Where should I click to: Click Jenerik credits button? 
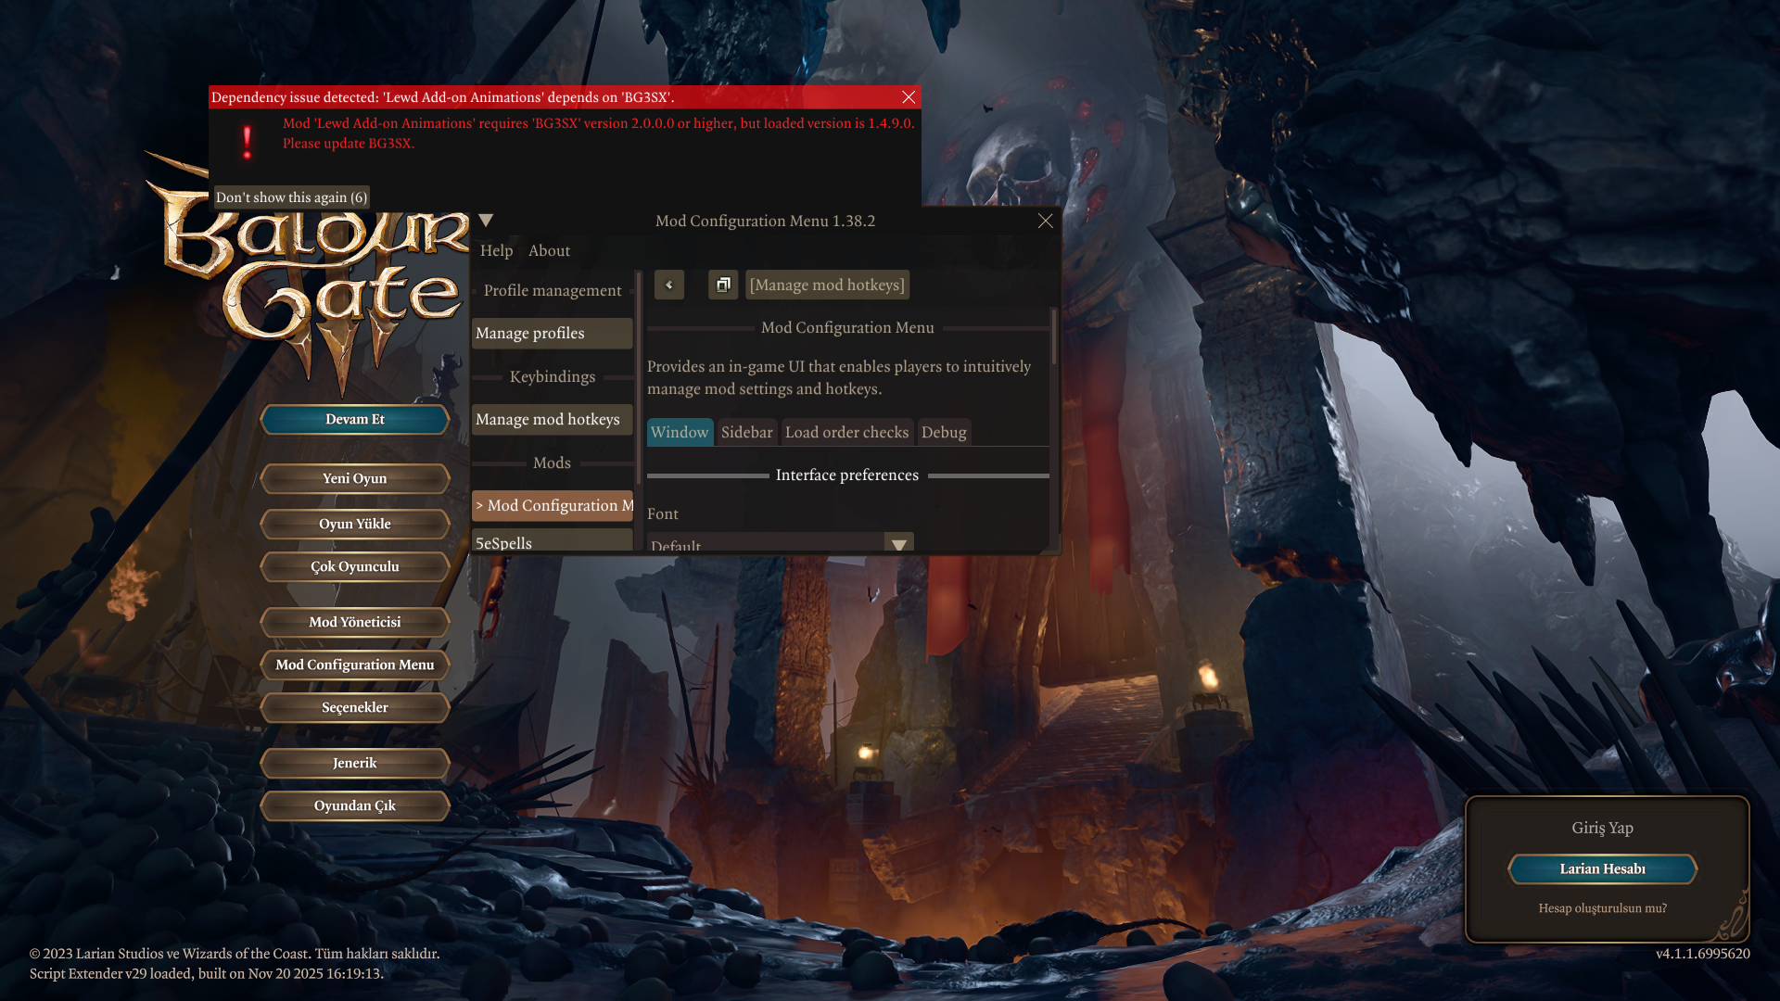pos(355,763)
